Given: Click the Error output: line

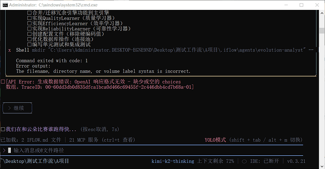Looking at the screenshot, I should tap(33, 66).
